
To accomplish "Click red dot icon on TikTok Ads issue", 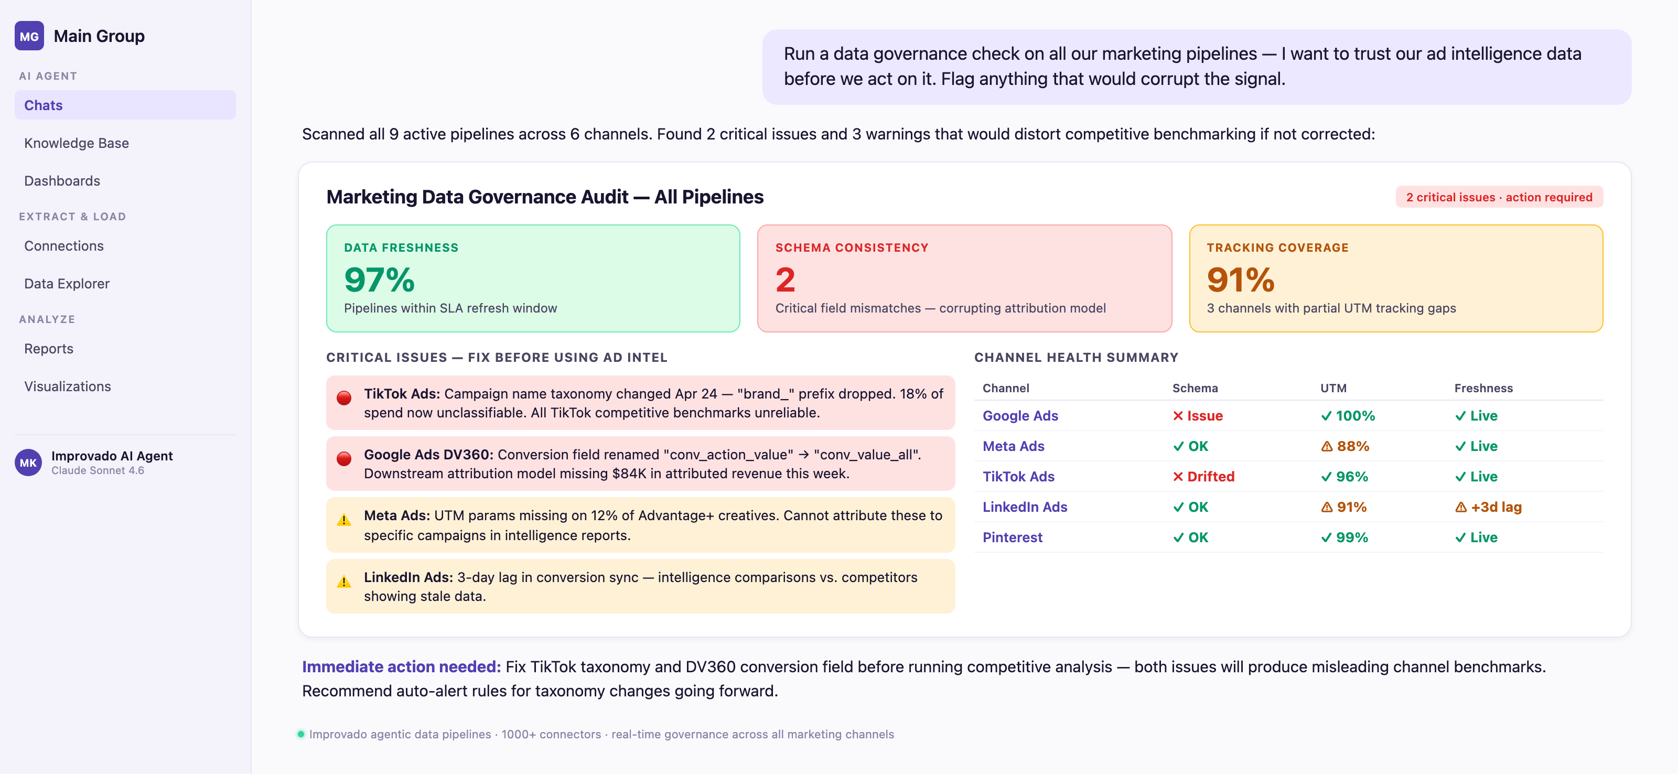I will [344, 398].
